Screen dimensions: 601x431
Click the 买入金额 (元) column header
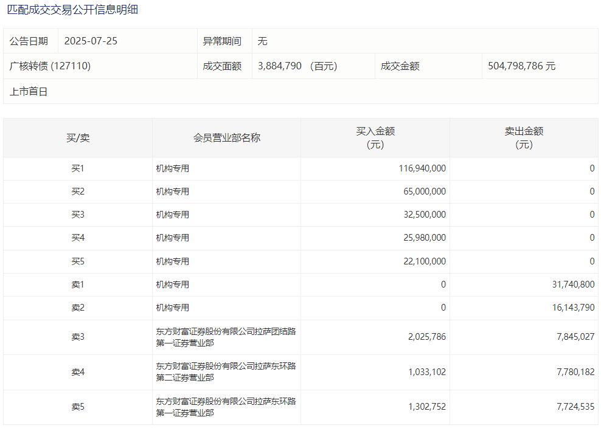tap(375, 138)
